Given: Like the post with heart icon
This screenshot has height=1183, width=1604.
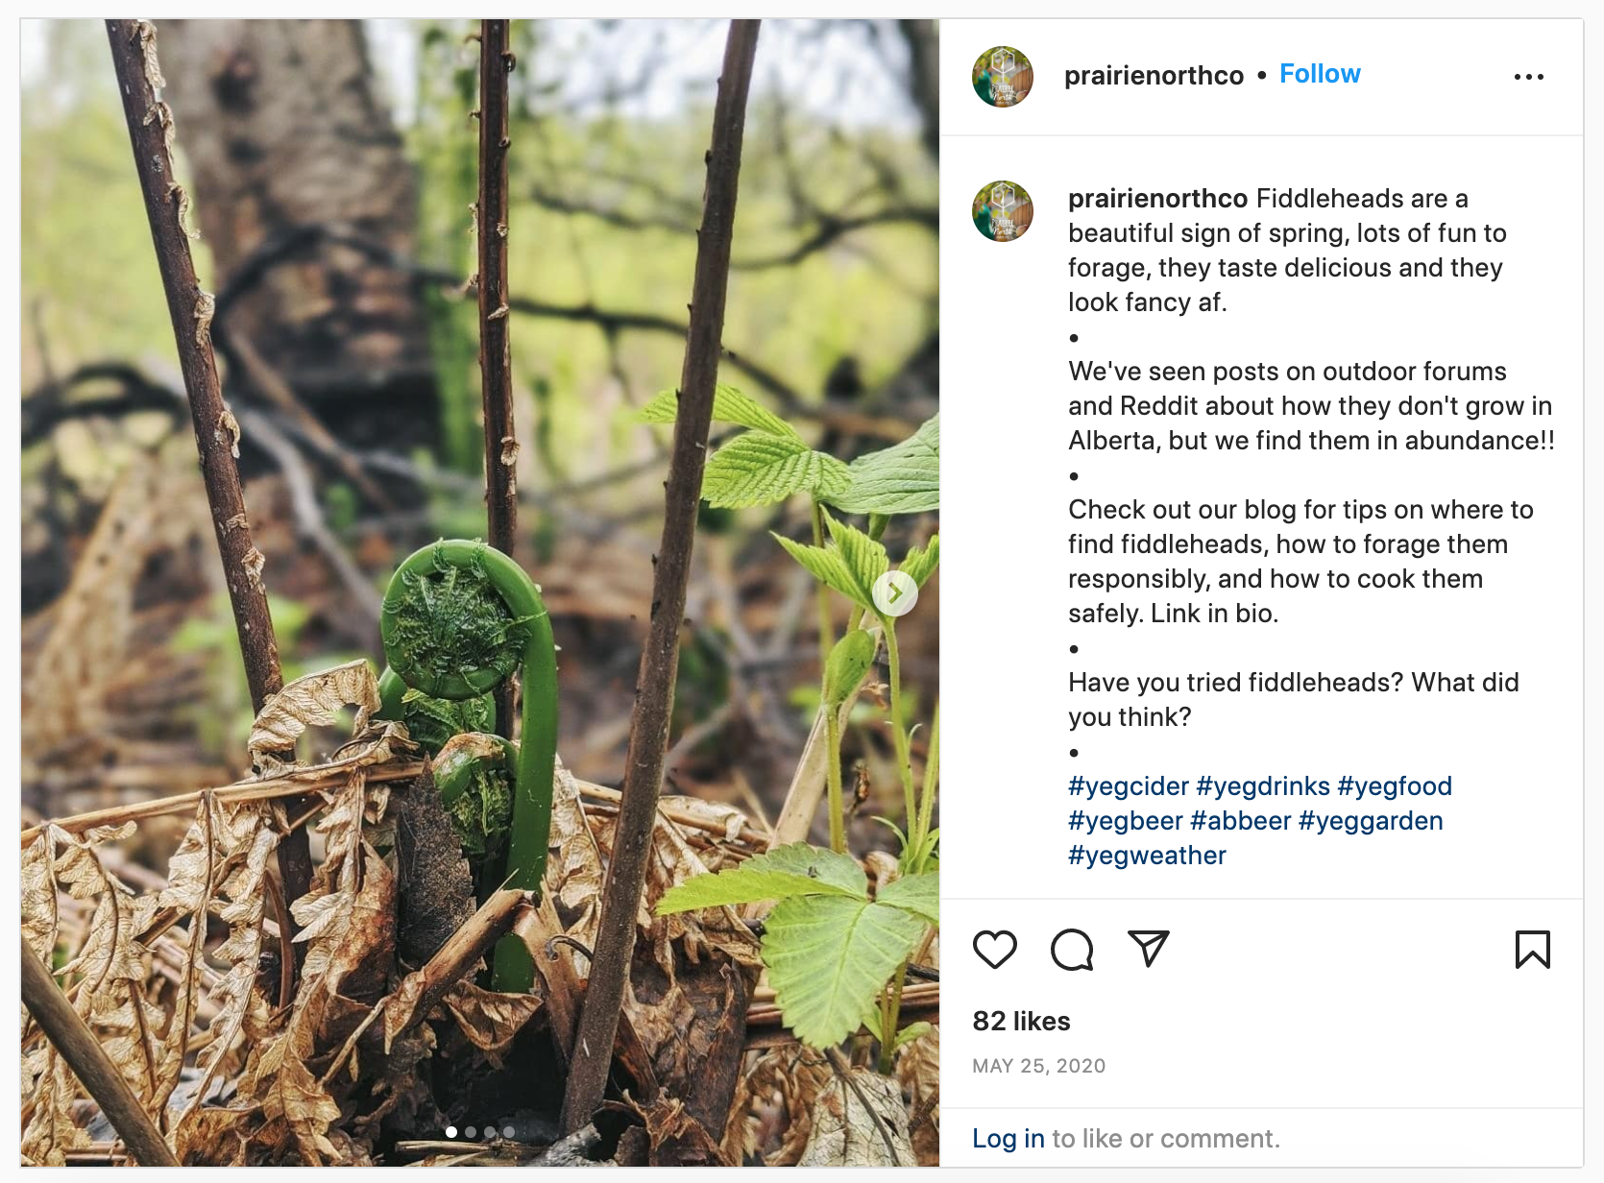Looking at the screenshot, I should pyautogui.click(x=994, y=950).
